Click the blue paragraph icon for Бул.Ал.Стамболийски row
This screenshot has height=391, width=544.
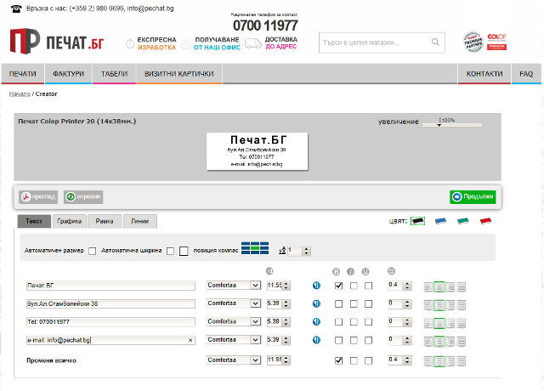pyautogui.click(x=316, y=303)
